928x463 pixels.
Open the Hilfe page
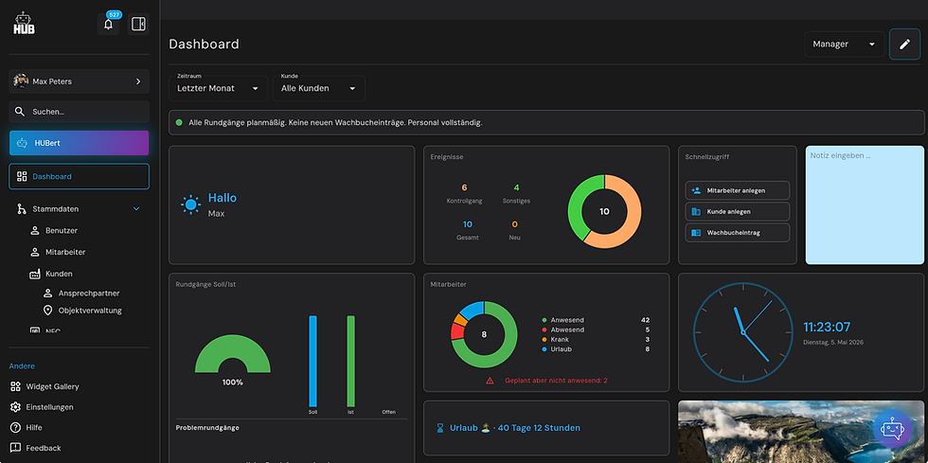click(34, 427)
